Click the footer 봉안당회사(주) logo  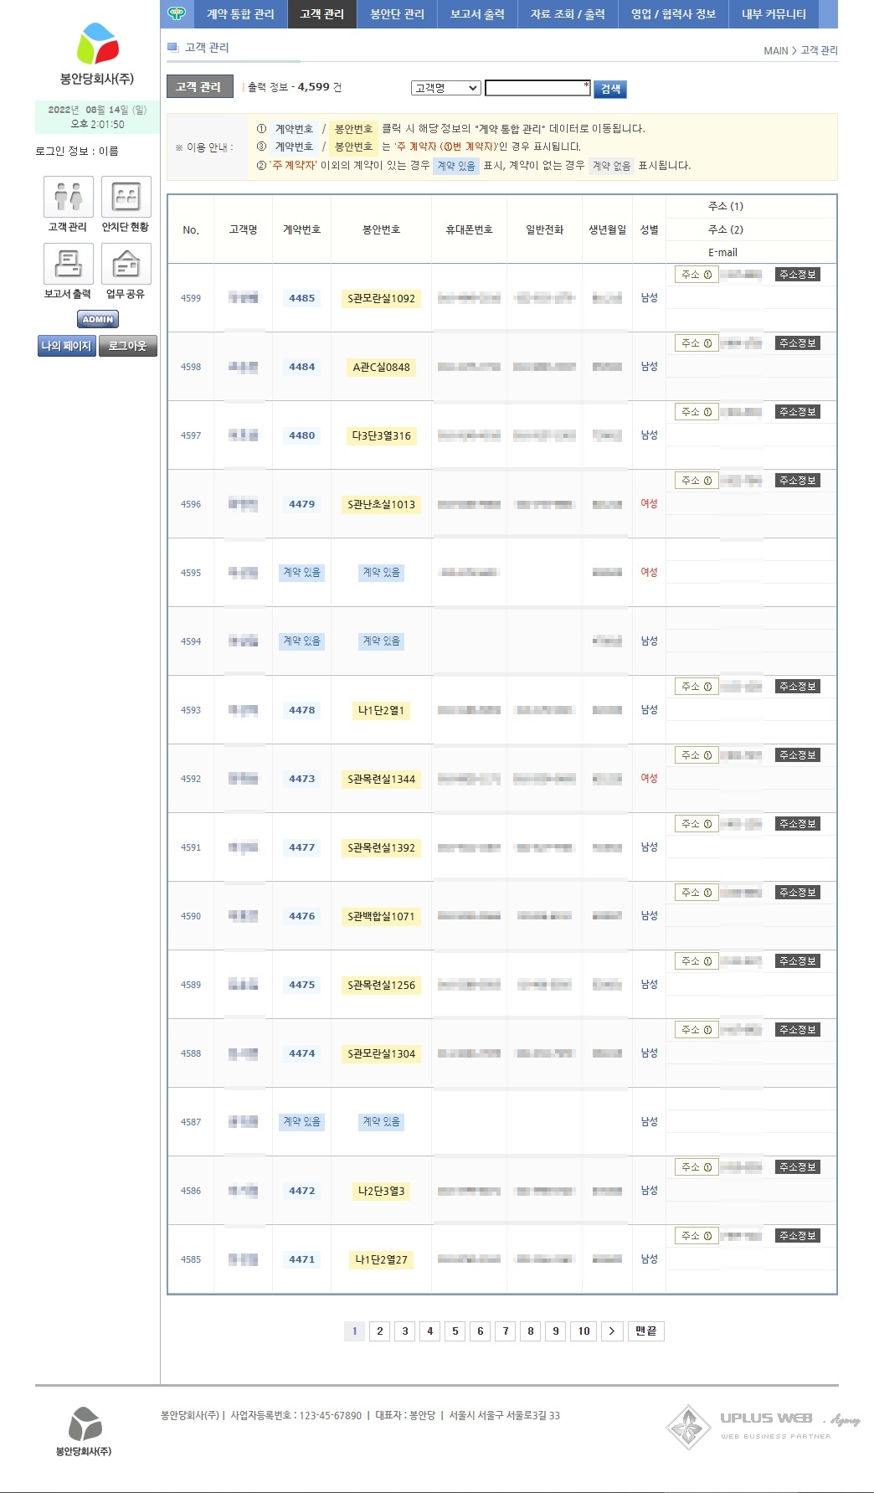pos(84,1431)
